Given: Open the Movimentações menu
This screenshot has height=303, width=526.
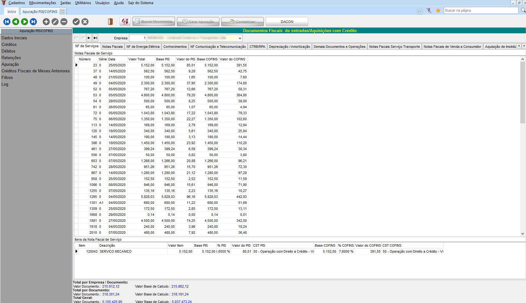Looking at the screenshot, I should [43, 3].
